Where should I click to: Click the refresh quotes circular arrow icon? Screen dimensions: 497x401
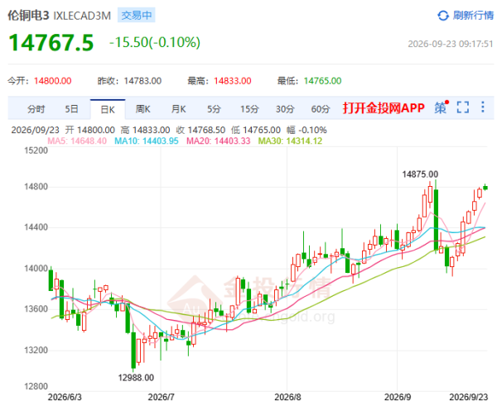[443, 15]
